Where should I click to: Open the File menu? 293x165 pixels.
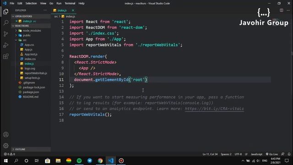click(12, 3)
